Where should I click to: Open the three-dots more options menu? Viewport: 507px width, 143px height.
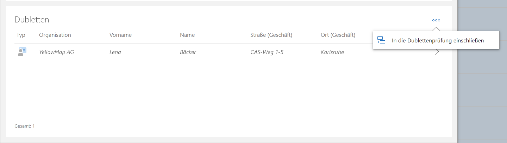[436, 20]
